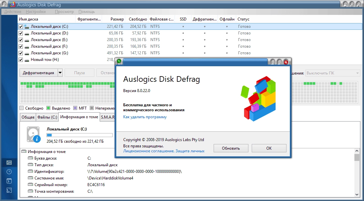Uncheck the Локальный диск (C:) checkbox
This screenshot has width=364, height=201.
[x=21, y=26]
